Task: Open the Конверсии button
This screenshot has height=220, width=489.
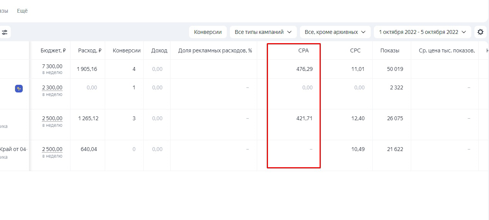Action: tap(208, 32)
